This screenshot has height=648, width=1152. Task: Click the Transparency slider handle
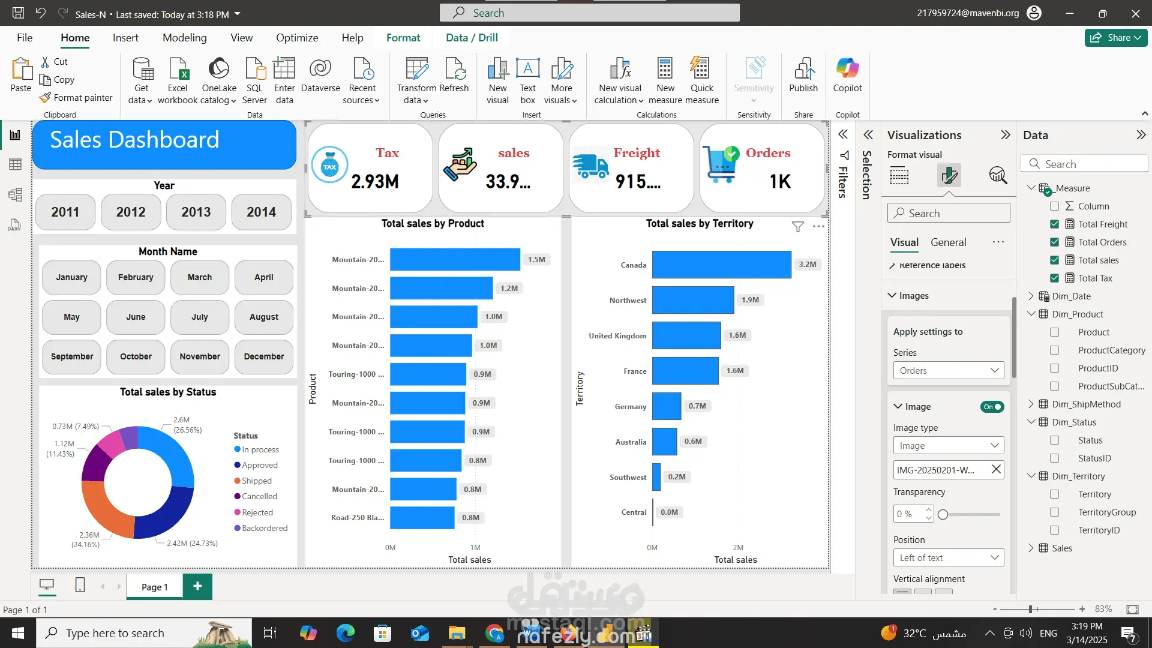(943, 515)
